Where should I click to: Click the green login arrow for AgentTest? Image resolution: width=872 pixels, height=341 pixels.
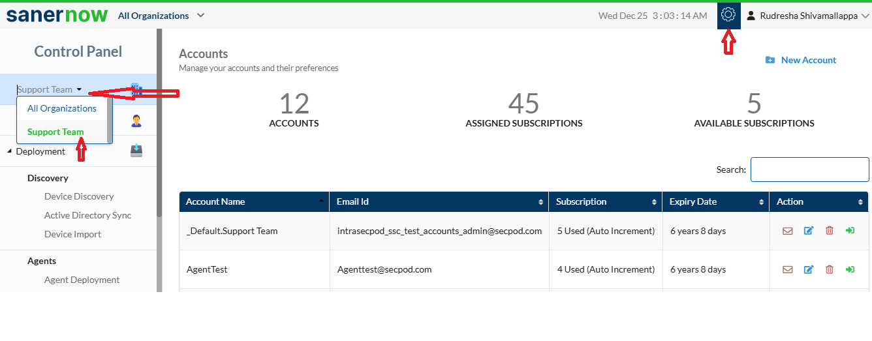850,269
